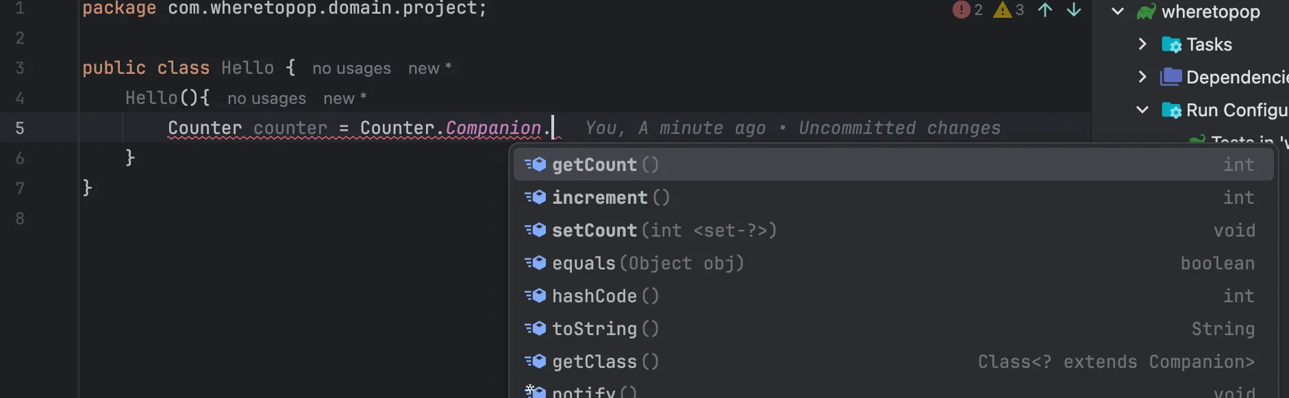This screenshot has height=398, width=1289.
Task: Go to previous highlighted error arrow
Action: pos(1044,10)
